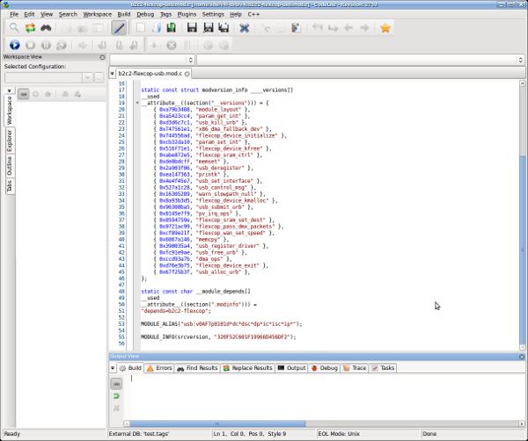Click the orange arrows find-and-replace icon

(x=30, y=28)
